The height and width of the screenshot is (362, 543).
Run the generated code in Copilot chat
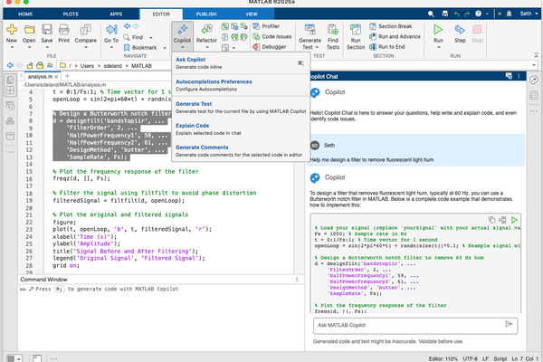(x=514, y=220)
